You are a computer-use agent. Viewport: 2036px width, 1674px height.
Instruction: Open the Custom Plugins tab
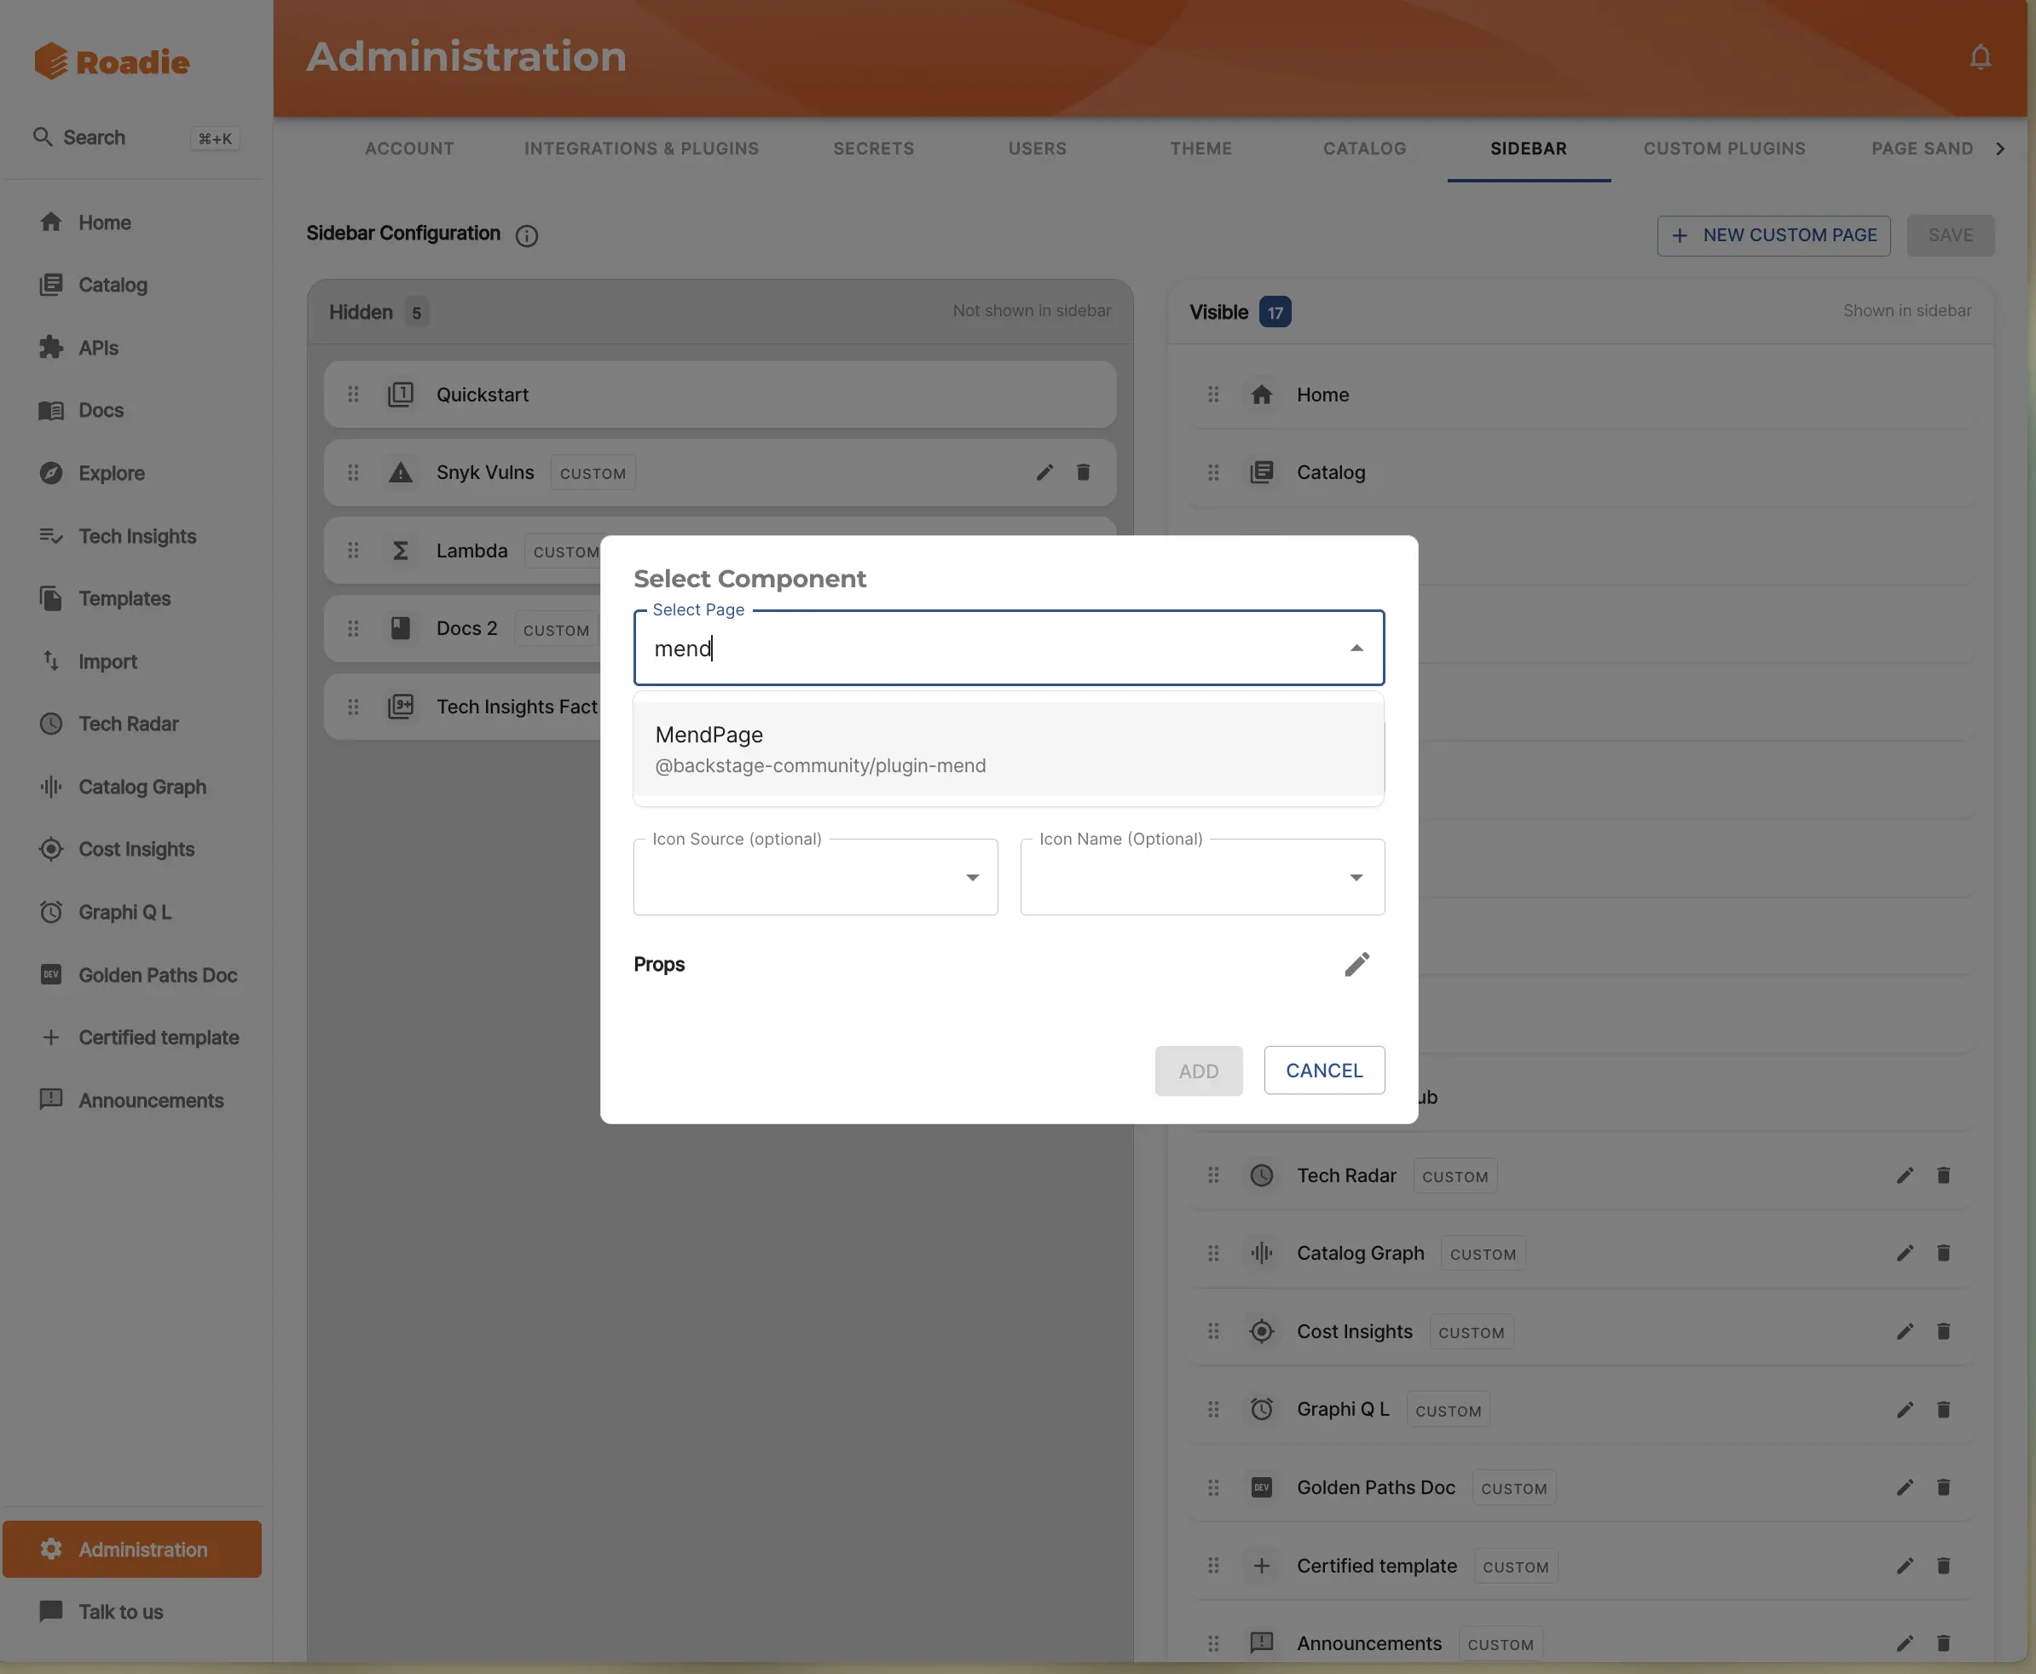(1723, 148)
